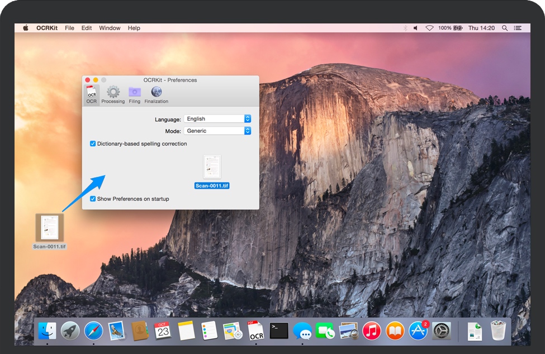Open the Window menu
Image resolution: width=545 pixels, height=354 pixels.
[110, 28]
